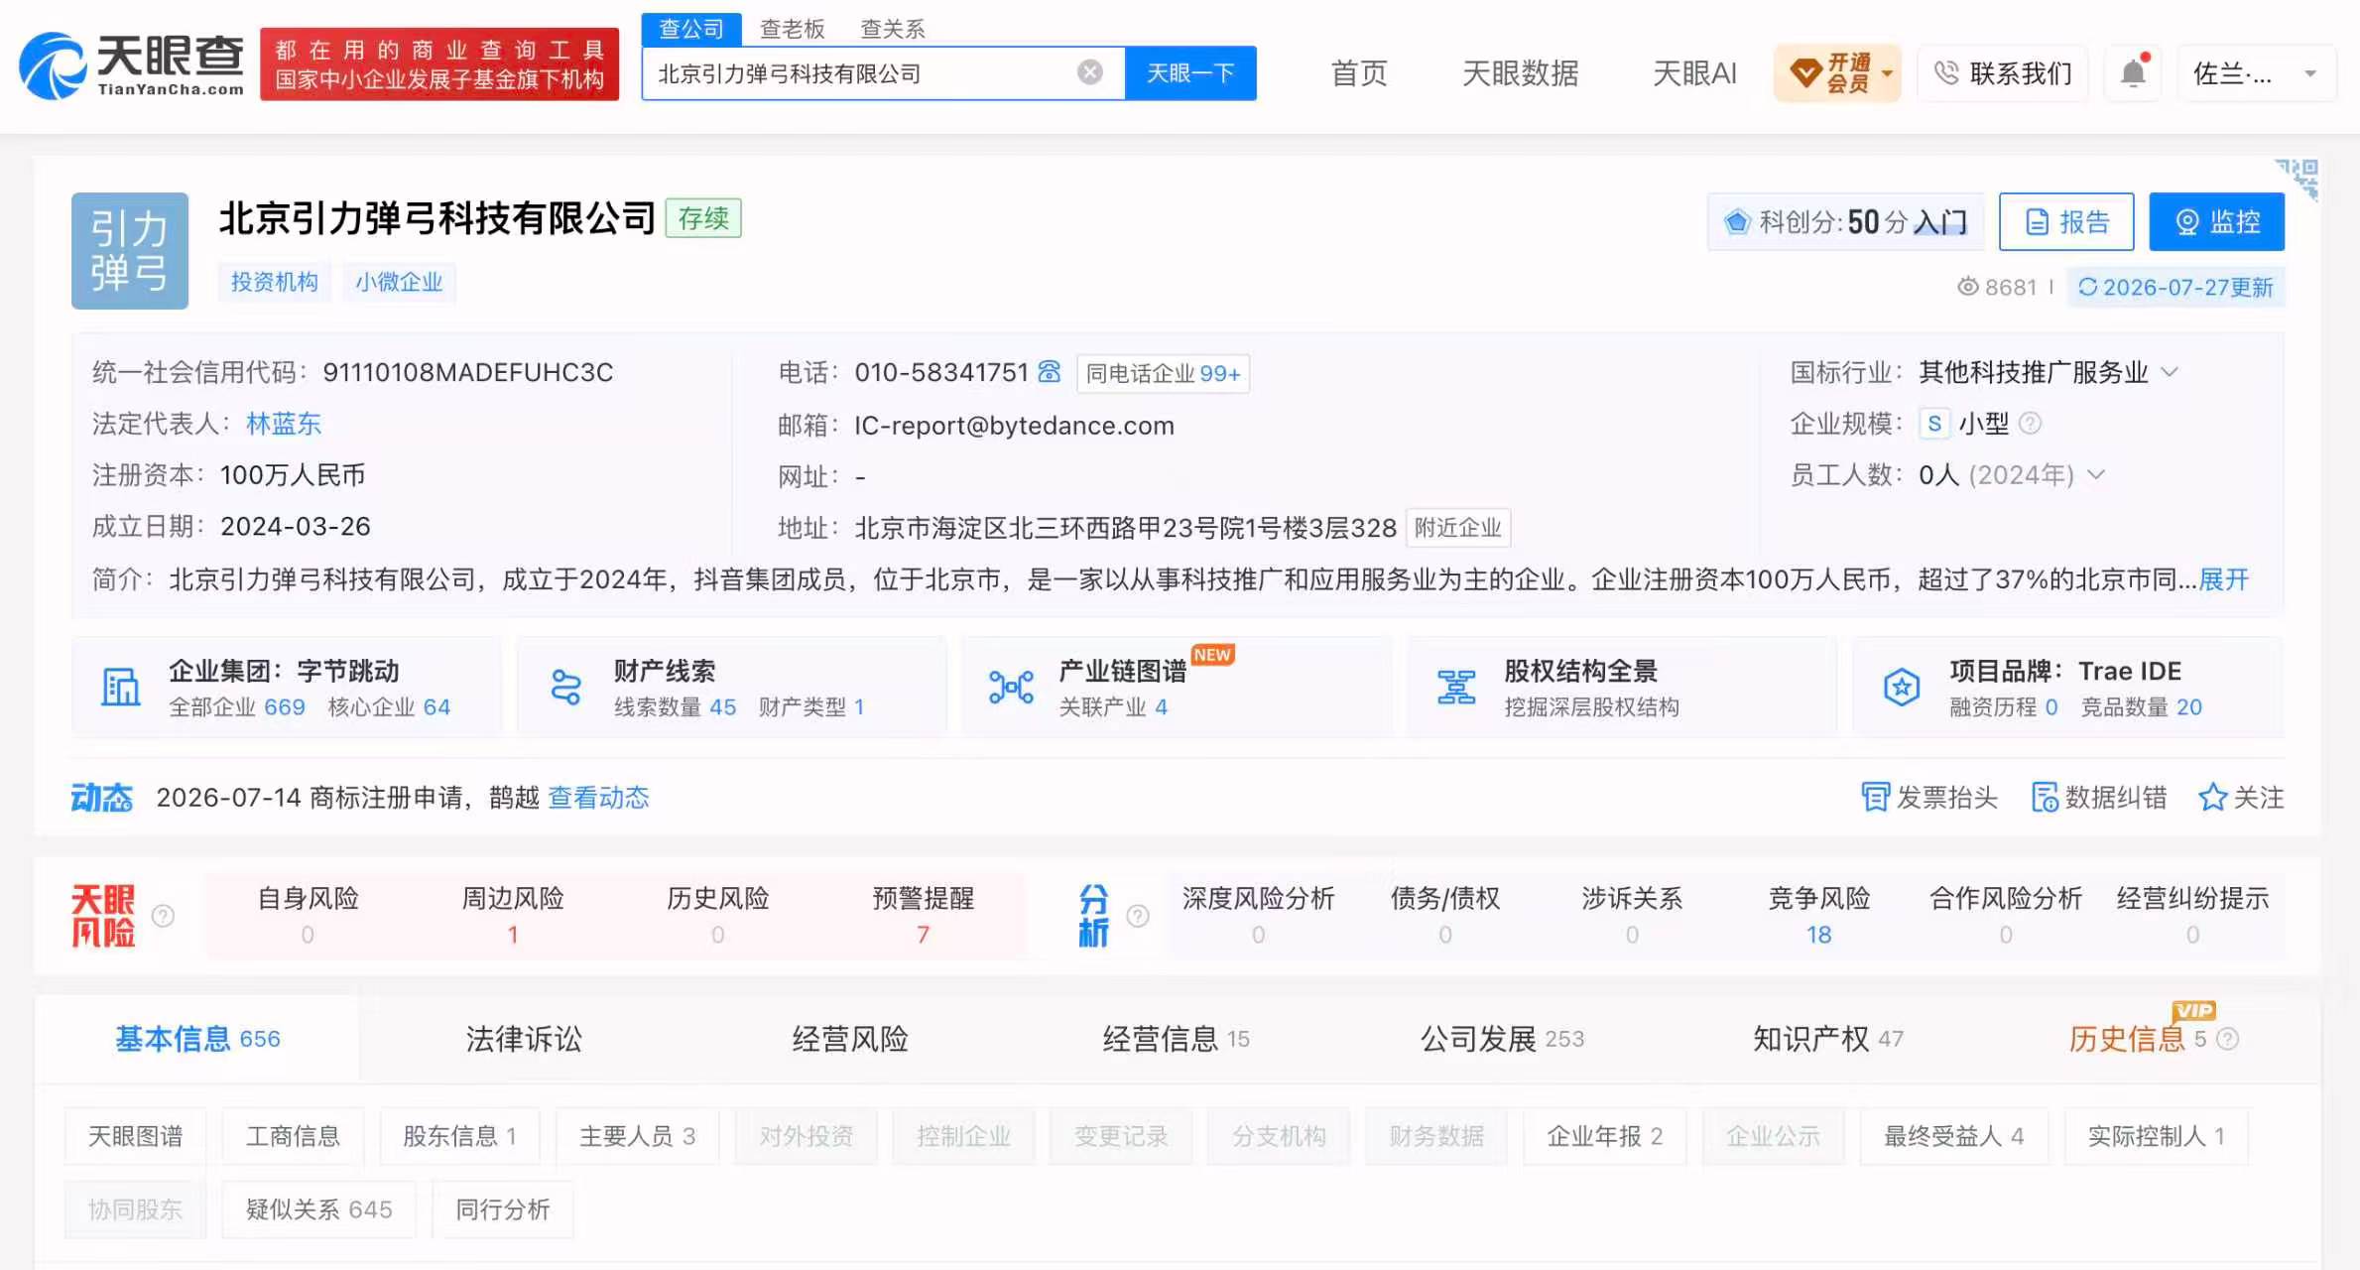This screenshot has width=2360, height=1270.
Task: Click the phone icon next to 010-58341751
Action: tap(1049, 372)
